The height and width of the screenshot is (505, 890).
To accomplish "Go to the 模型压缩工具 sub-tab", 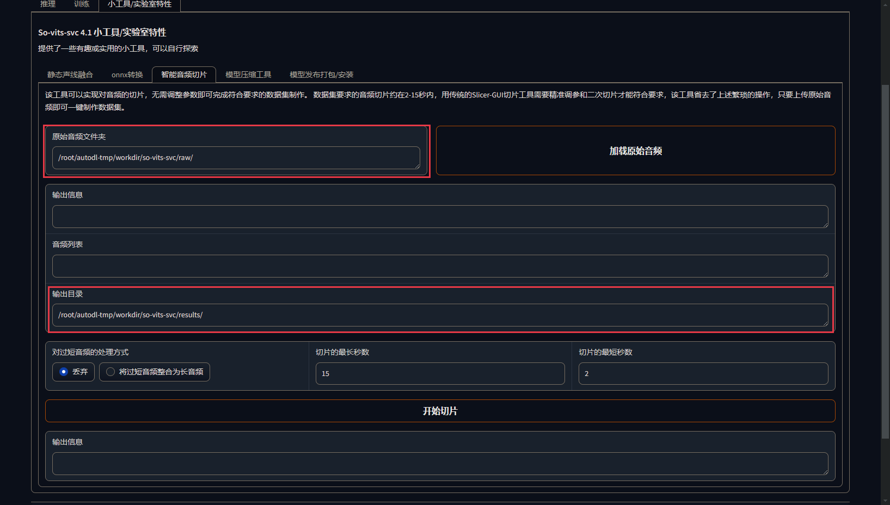I will pyautogui.click(x=248, y=75).
